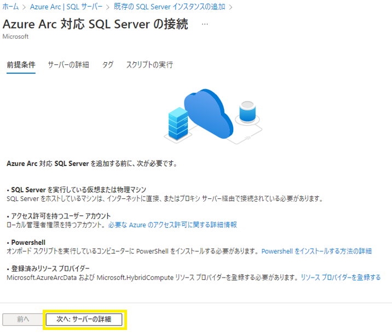Click 次へ: サーバーの詳細 button

[84, 319]
